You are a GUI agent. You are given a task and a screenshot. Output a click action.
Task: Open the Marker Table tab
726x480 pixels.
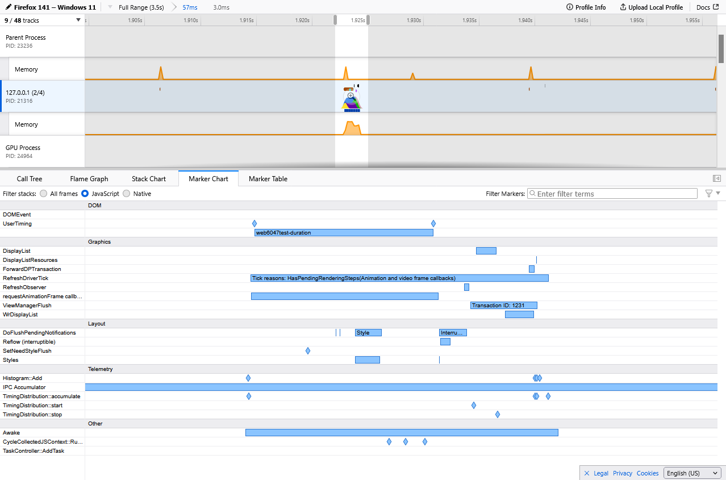point(268,178)
